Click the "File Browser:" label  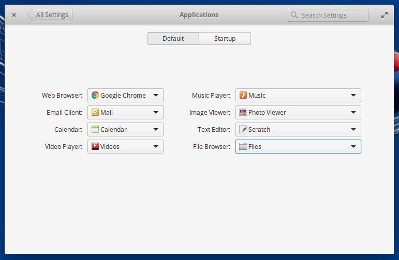(212, 146)
